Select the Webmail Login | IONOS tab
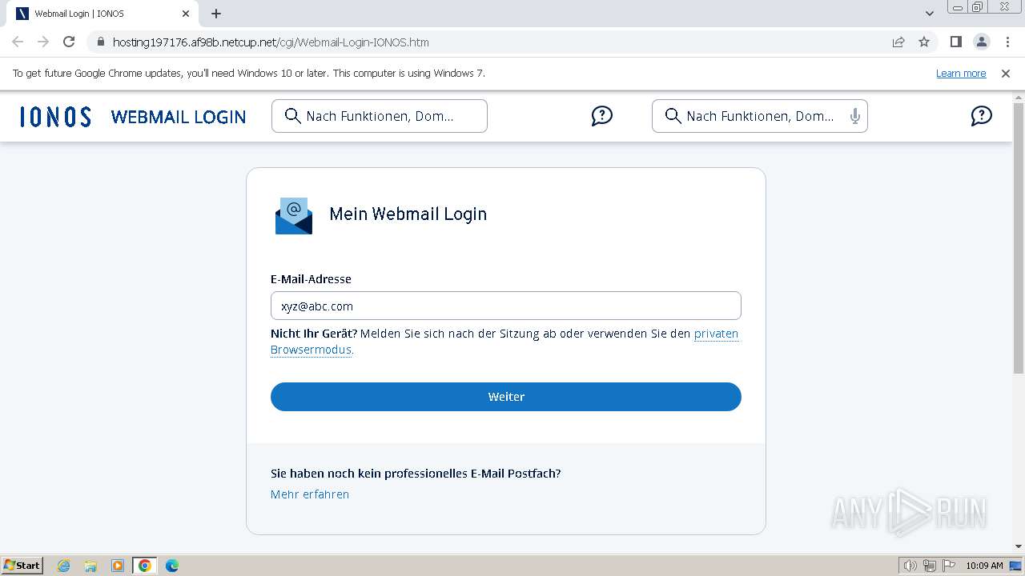 click(101, 14)
